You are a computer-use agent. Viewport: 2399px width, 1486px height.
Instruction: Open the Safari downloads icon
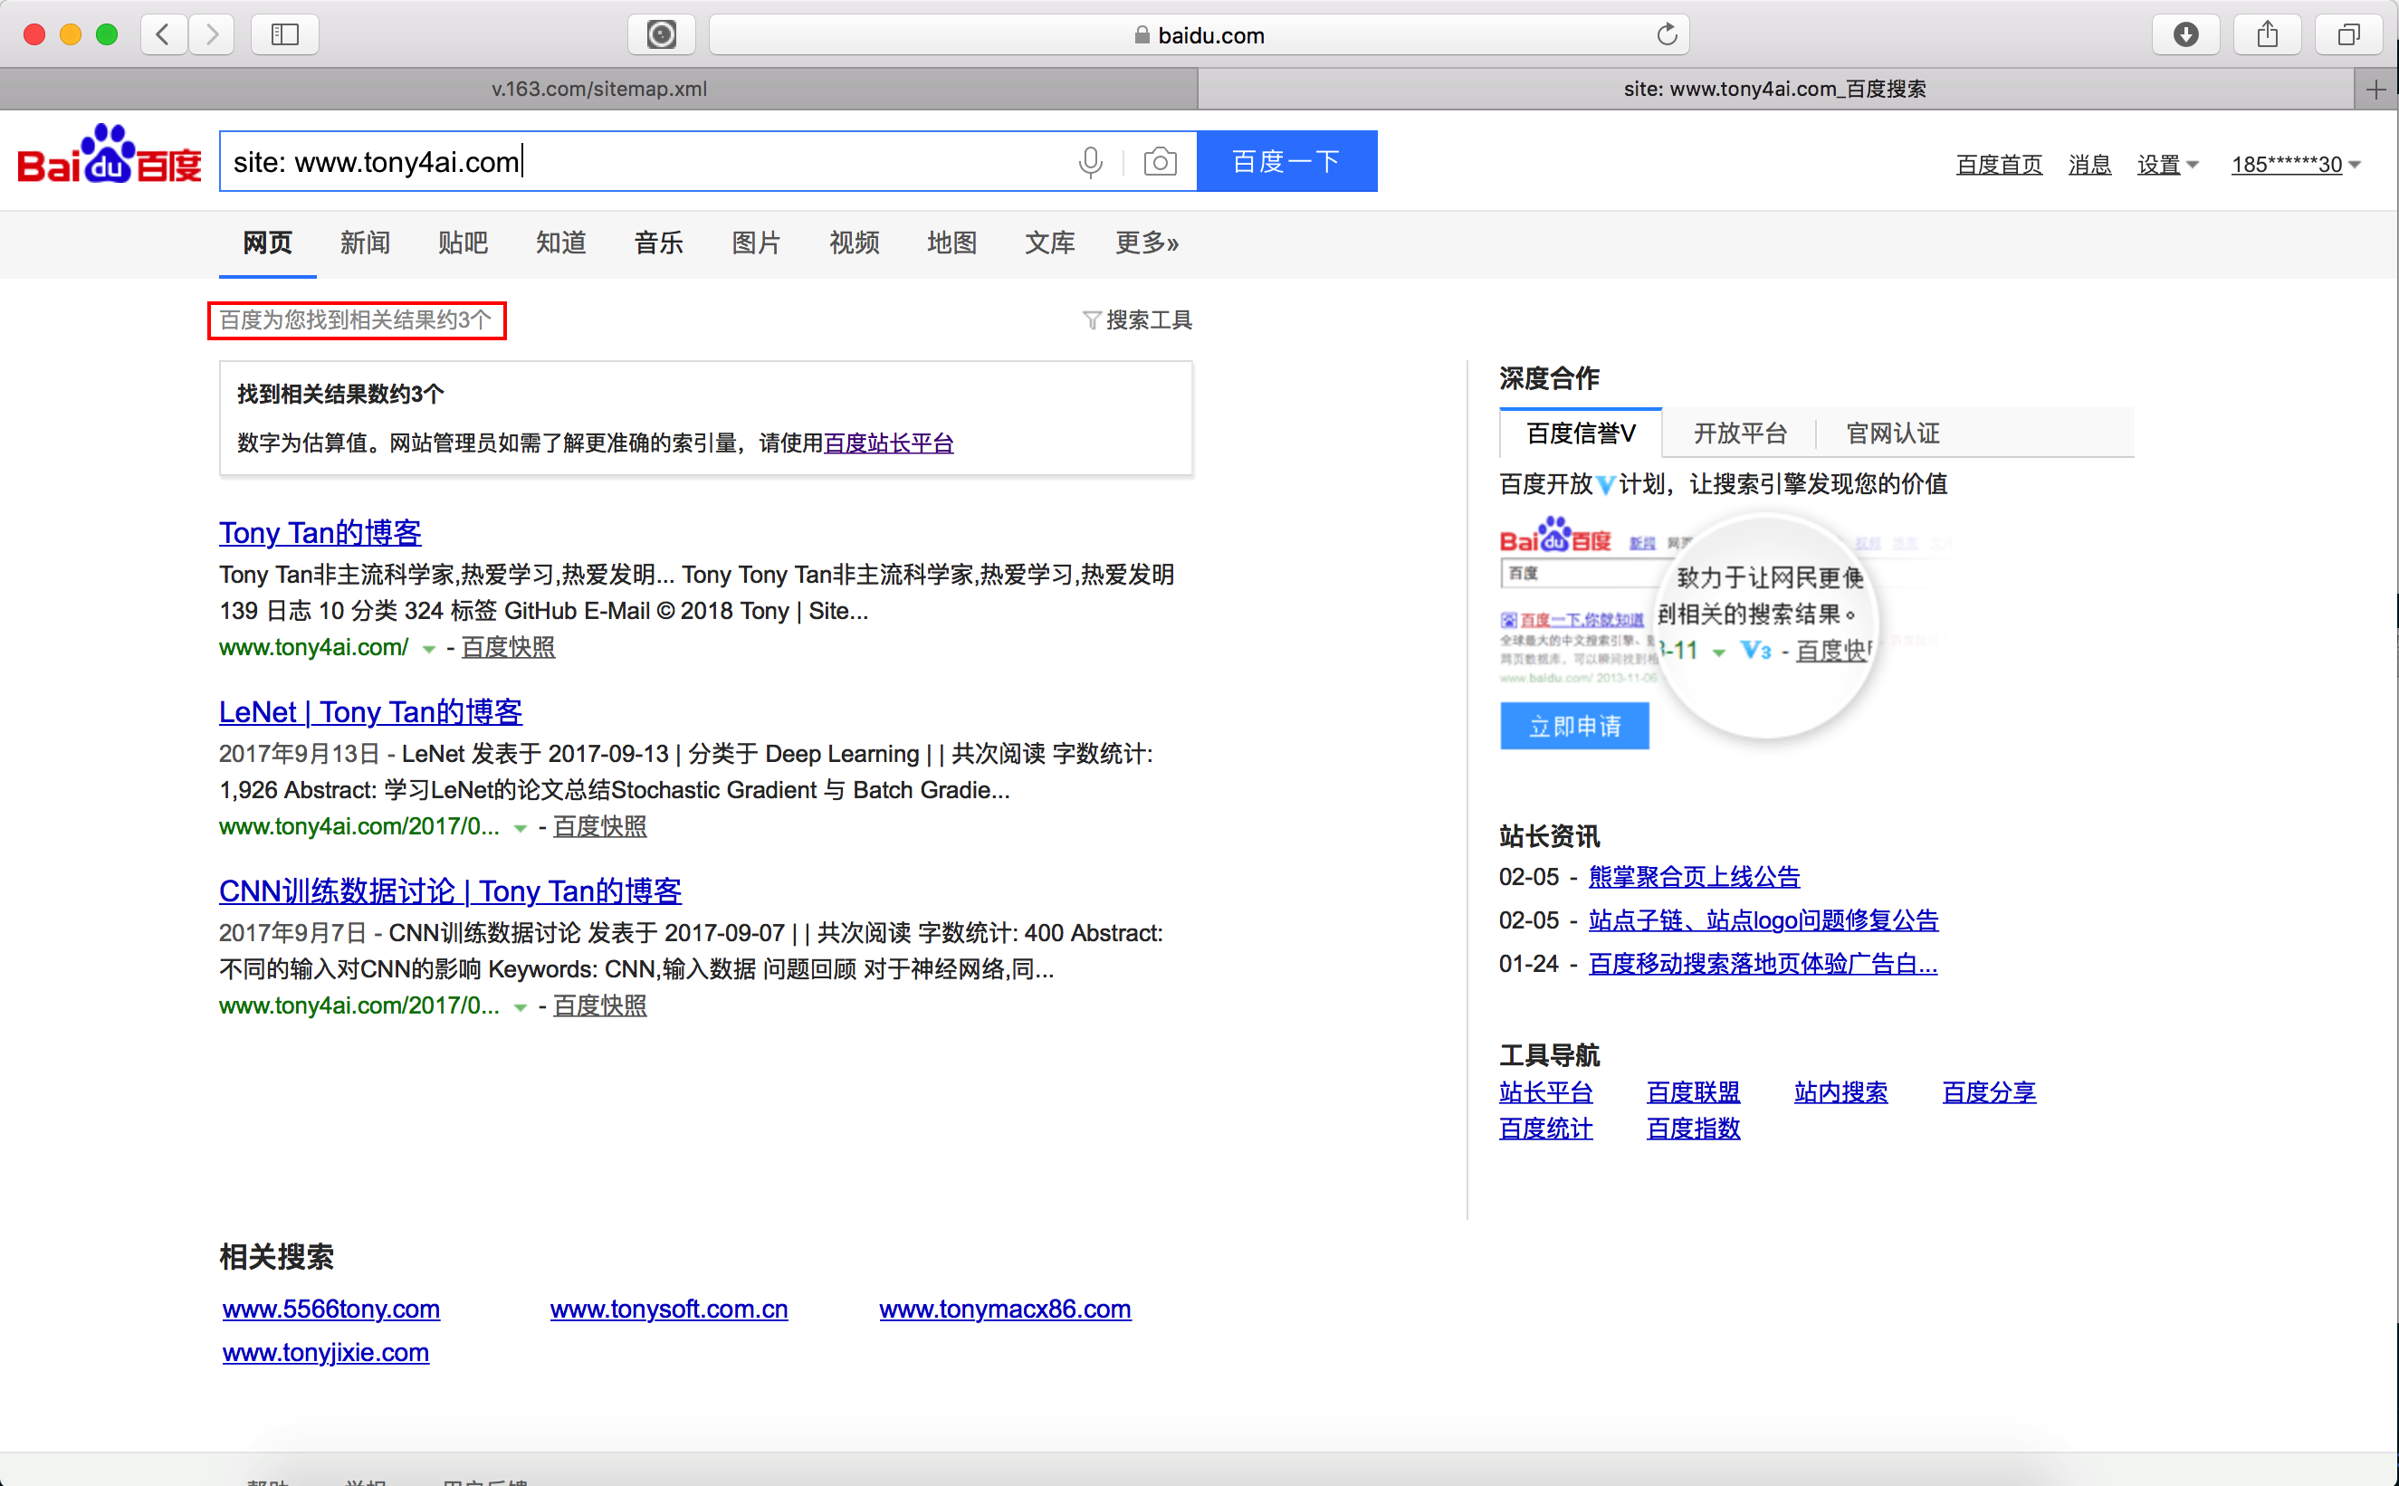pos(2184,35)
